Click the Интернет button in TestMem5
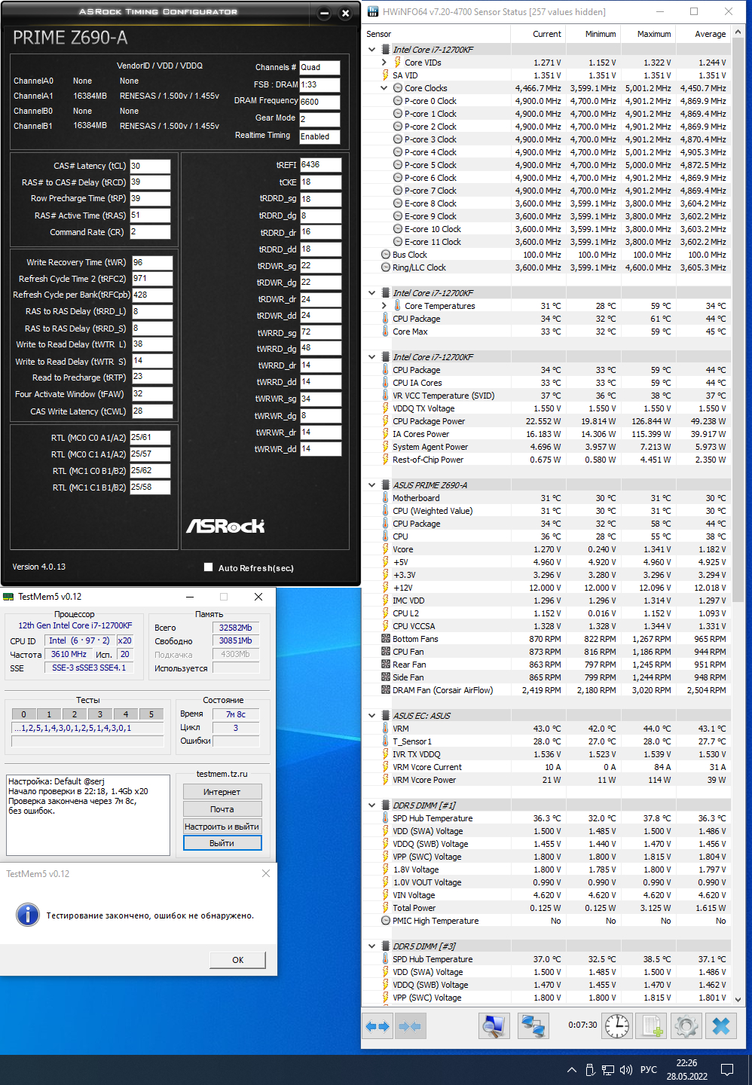 click(x=222, y=792)
